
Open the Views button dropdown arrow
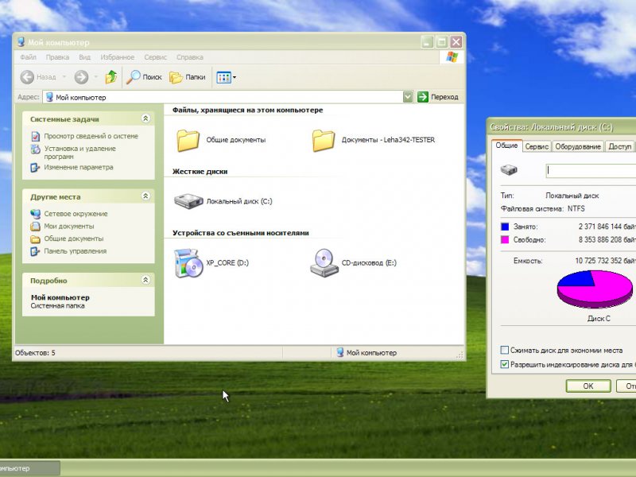coord(235,77)
